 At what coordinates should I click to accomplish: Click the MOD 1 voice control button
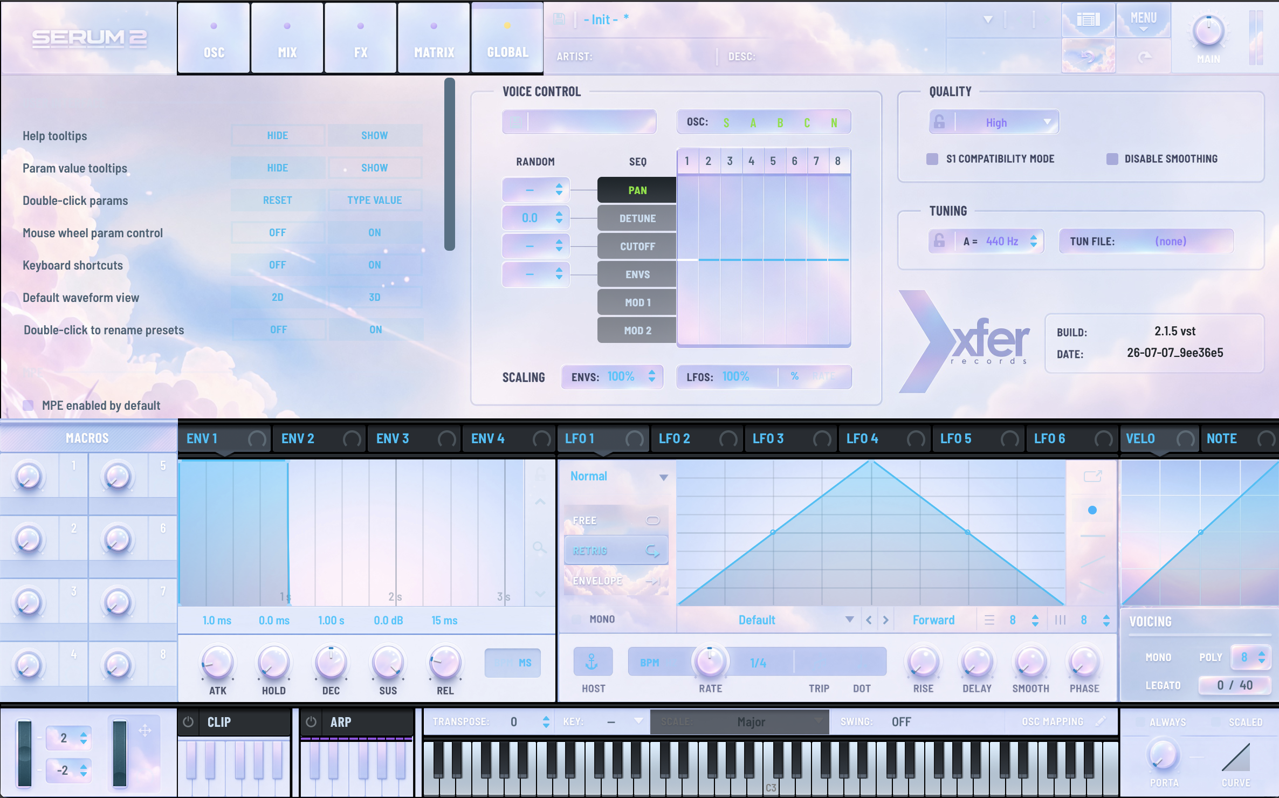(637, 302)
